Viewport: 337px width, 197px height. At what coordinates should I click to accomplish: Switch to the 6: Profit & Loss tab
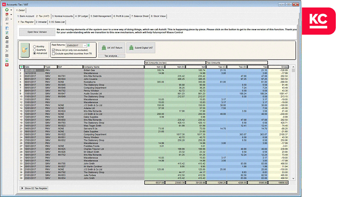click(x=121, y=16)
